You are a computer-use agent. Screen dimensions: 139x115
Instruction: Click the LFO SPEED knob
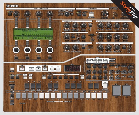pyautogui.click(x=67, y=37)
